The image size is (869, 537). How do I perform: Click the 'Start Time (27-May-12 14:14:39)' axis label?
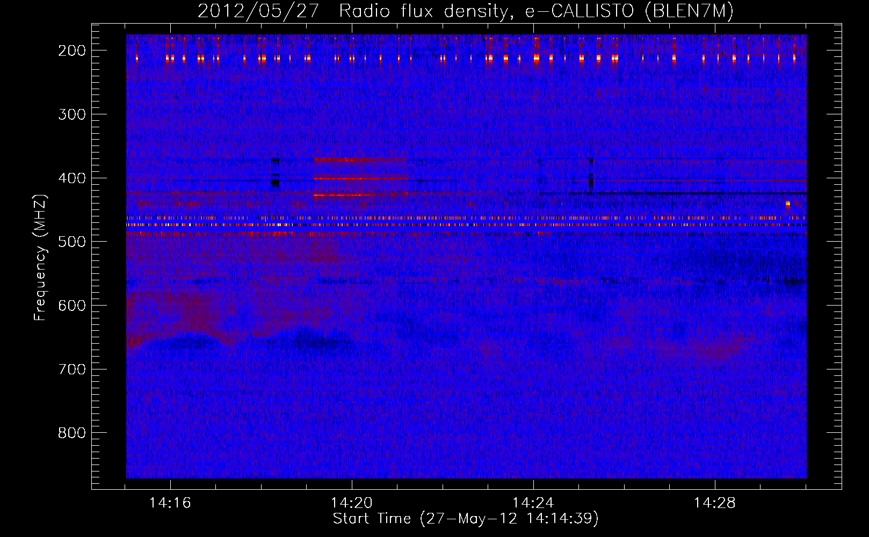[466, 519]
